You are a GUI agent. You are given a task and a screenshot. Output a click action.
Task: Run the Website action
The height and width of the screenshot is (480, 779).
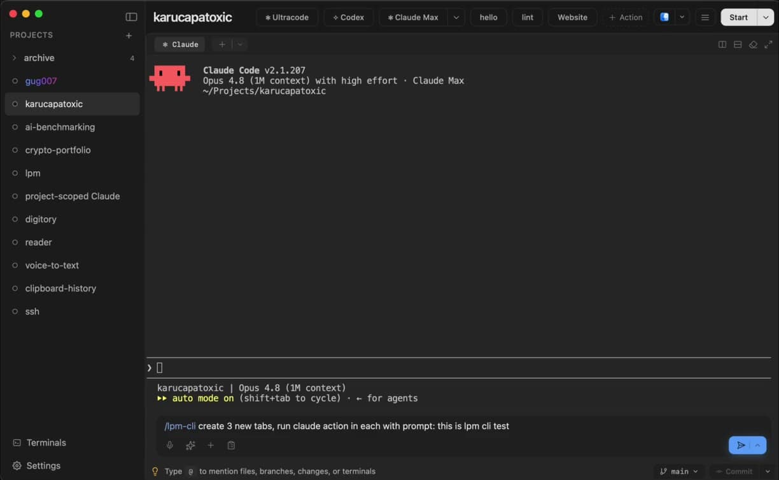[x=573, y=17]
